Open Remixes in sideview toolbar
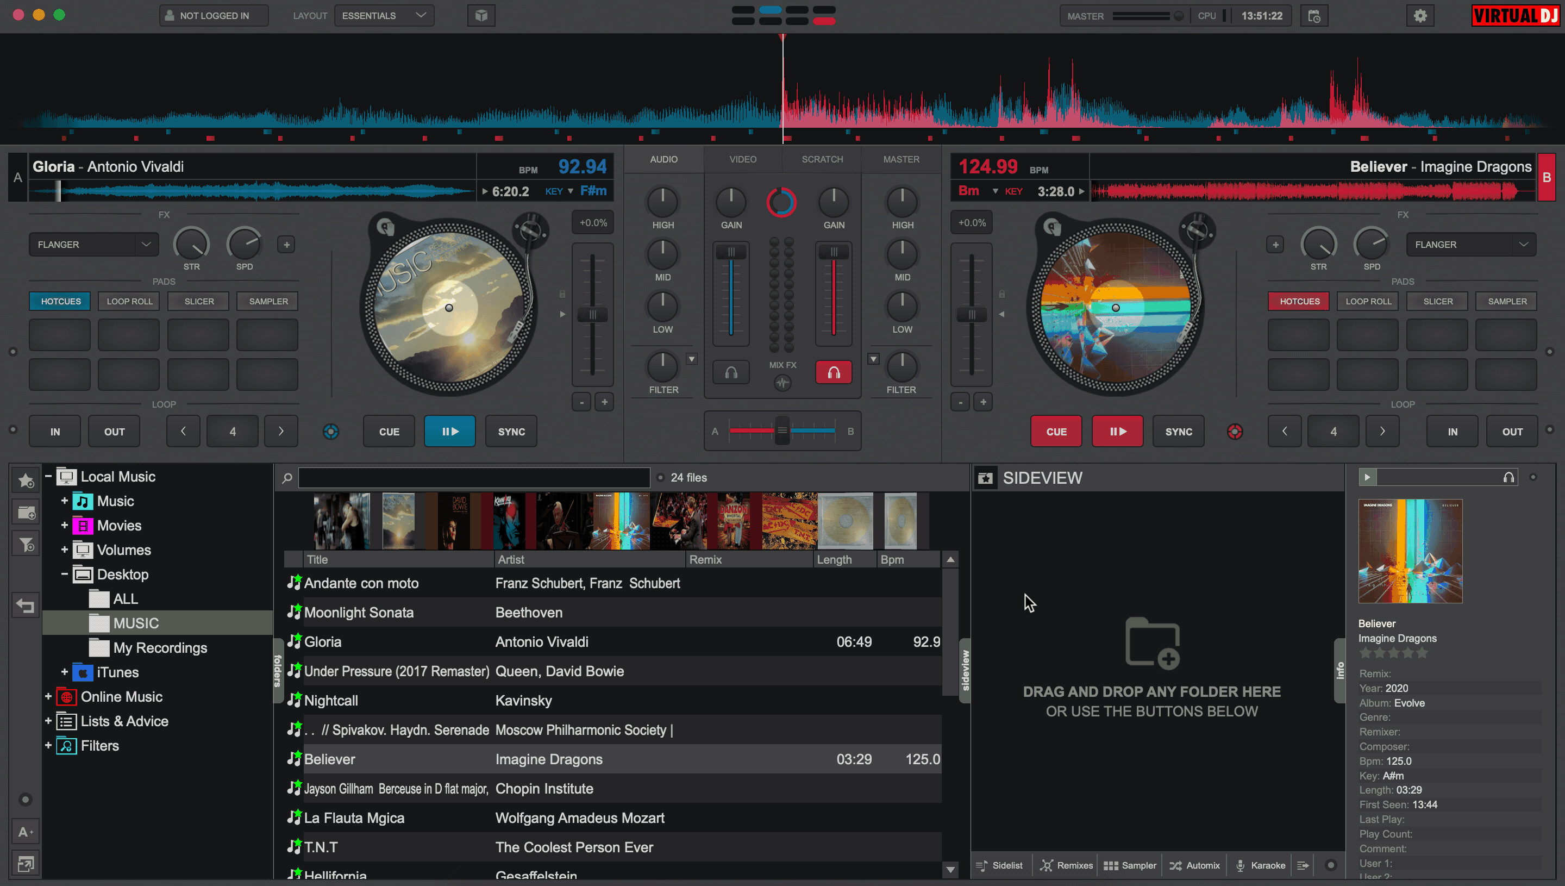 1066,865
